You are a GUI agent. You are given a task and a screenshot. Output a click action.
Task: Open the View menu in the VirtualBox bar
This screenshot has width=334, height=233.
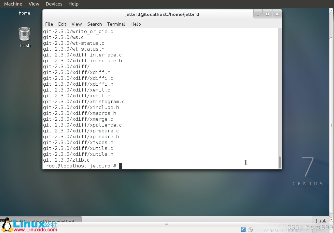click(34, 4)
